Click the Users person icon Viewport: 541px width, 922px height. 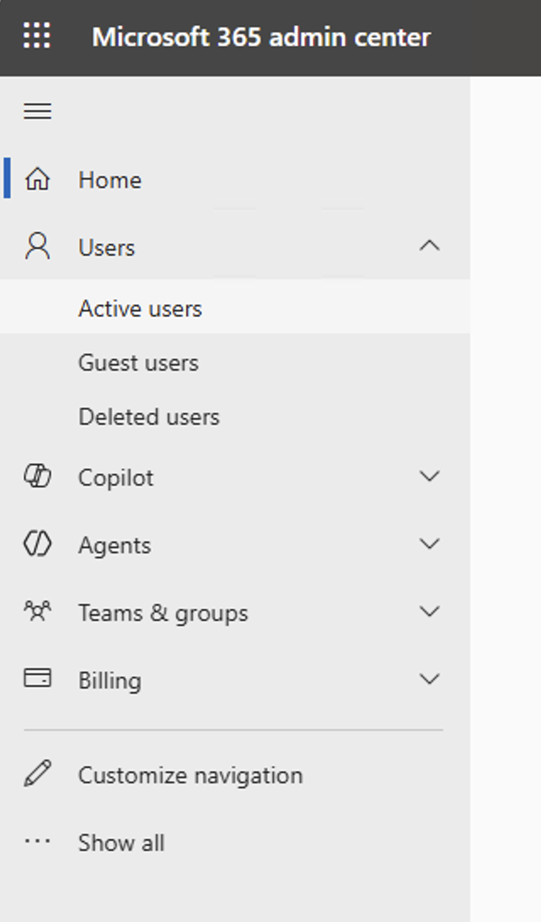[37, 246]
